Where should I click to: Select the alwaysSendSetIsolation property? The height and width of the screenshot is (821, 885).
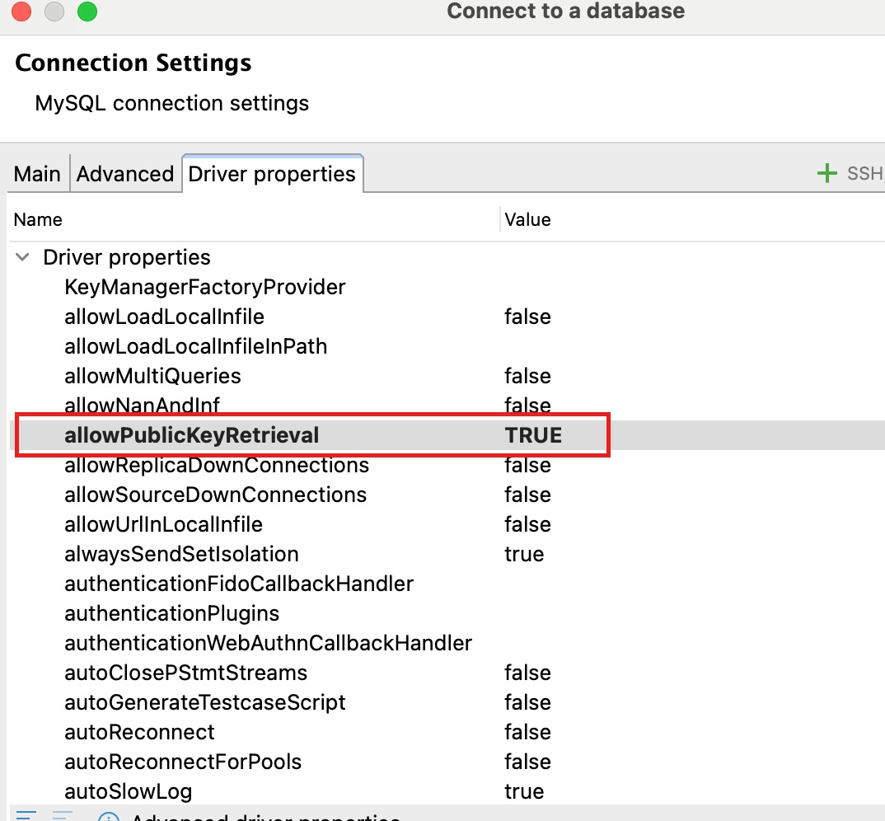181,554
